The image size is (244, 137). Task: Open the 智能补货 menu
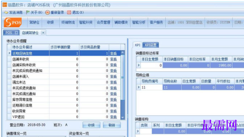[x=86, y=23]
